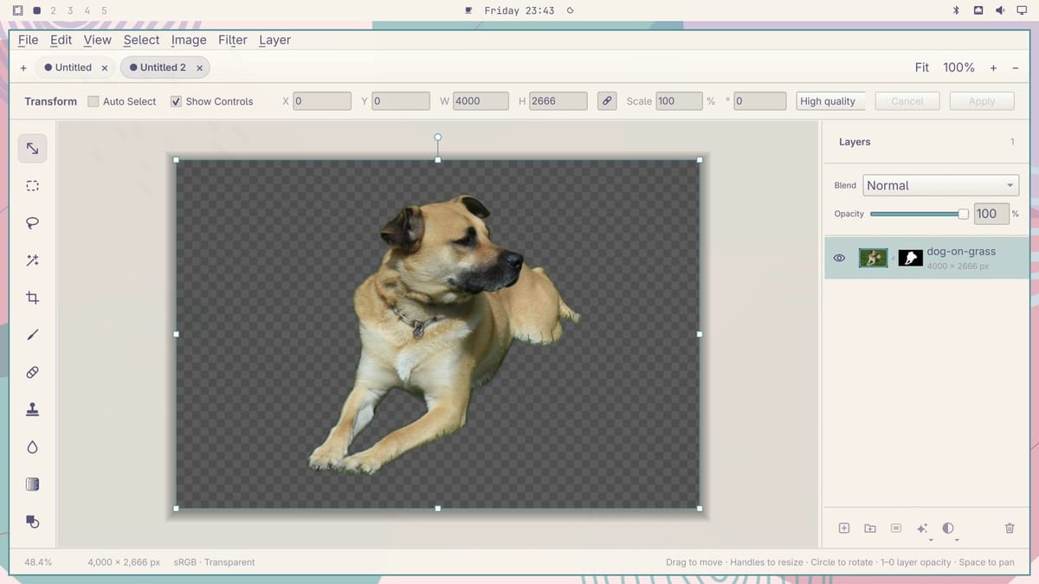The height and width of the screenshot is (584, 1039).
Task: Select the Crop tool
Action: (32, 298)
